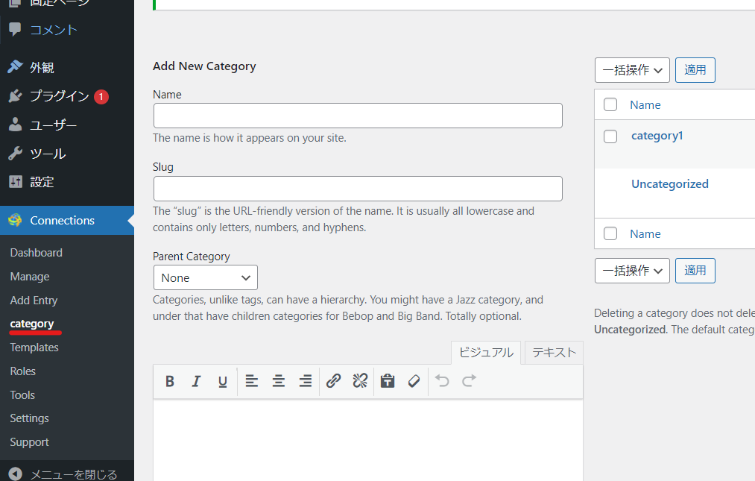The height and width of the screenshot is (481, 755).
Task: Click the insert link icon
Action: coord(333,381)
